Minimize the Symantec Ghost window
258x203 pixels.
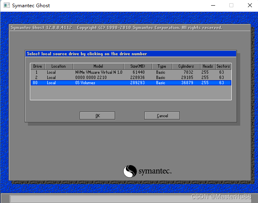pos(213,5)
